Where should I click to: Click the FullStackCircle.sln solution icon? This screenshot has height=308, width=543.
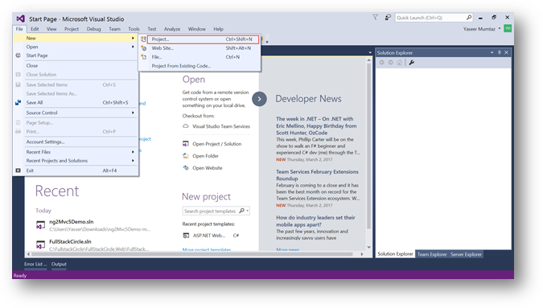pos(40,244)
